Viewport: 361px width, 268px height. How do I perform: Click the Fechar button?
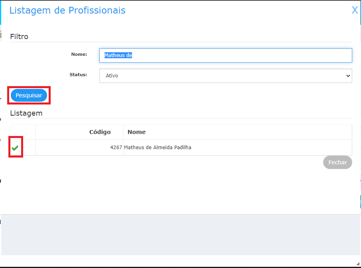(x=337, y=162)
